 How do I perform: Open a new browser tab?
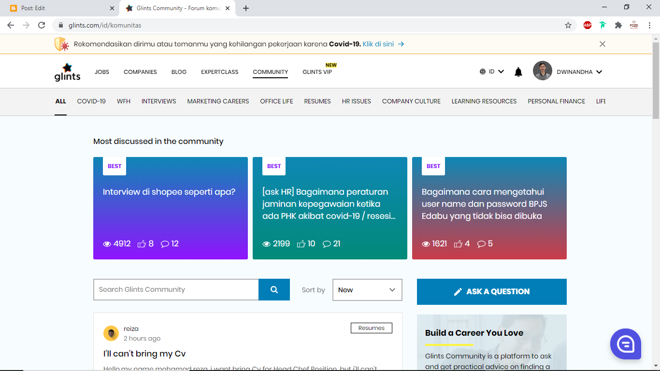point(246,8)
